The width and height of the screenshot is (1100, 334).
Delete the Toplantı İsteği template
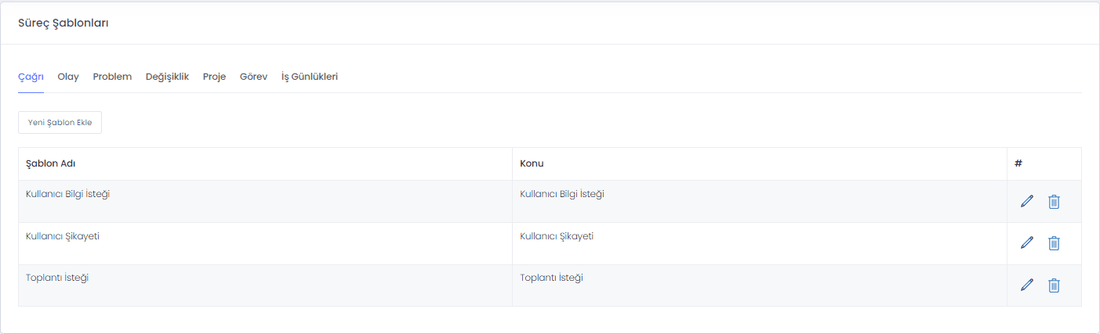[1054, 285]
